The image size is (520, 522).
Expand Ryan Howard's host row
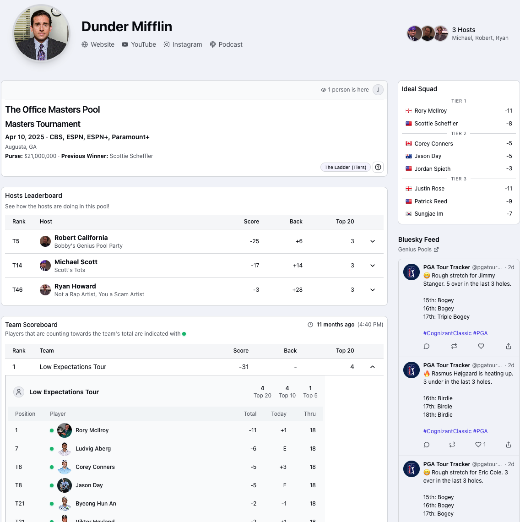[x=373, y=290]
